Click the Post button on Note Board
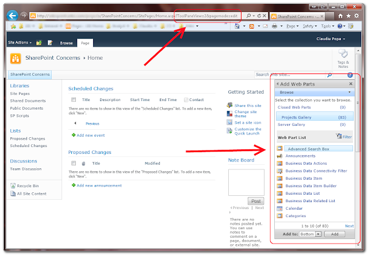This screenshot has height=255, width=368. pos(256,201)
